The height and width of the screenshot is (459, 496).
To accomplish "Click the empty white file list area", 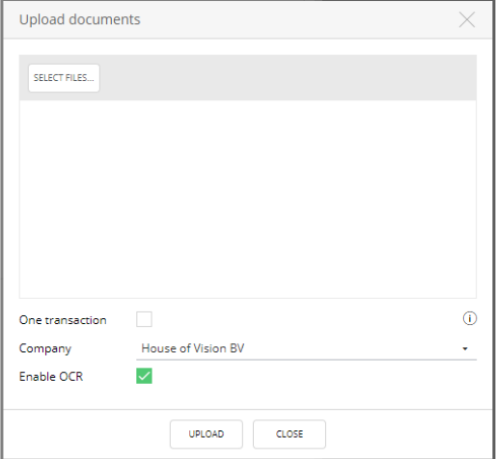I will (x=248, y=199).
